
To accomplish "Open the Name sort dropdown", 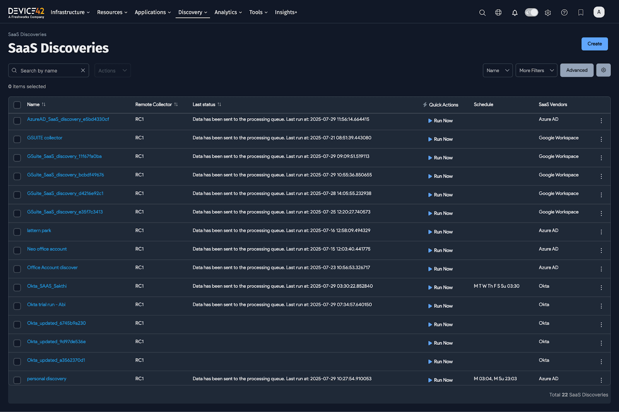I will coord(498,70).
